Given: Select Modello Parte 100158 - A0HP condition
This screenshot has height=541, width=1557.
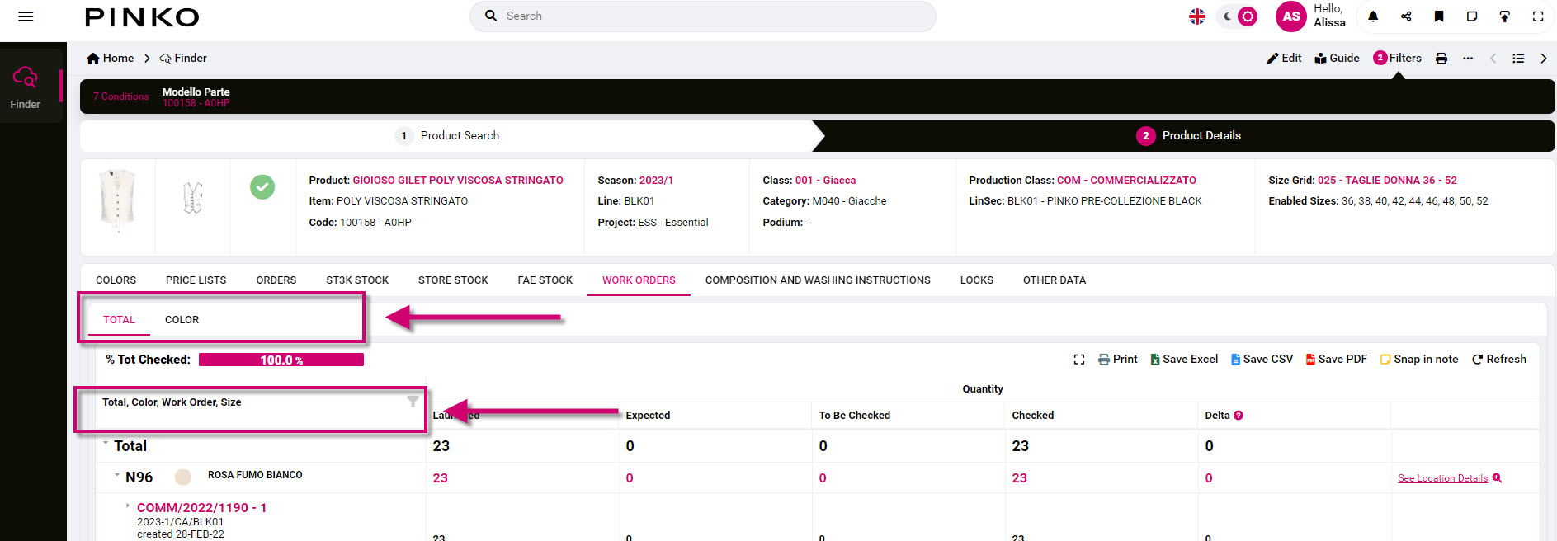Looking at the screenshot, I should [196, 97].
